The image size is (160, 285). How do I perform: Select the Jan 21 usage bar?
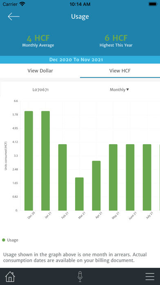point(45,161)
